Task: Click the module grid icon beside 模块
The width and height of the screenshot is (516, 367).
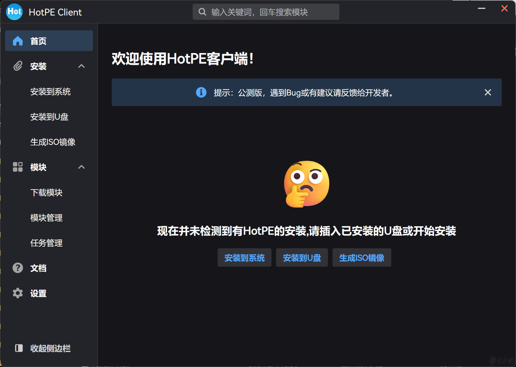Action: 18,167
